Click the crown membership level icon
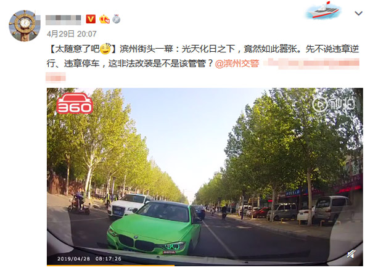 pyautogui.click(x=104, y=19)
